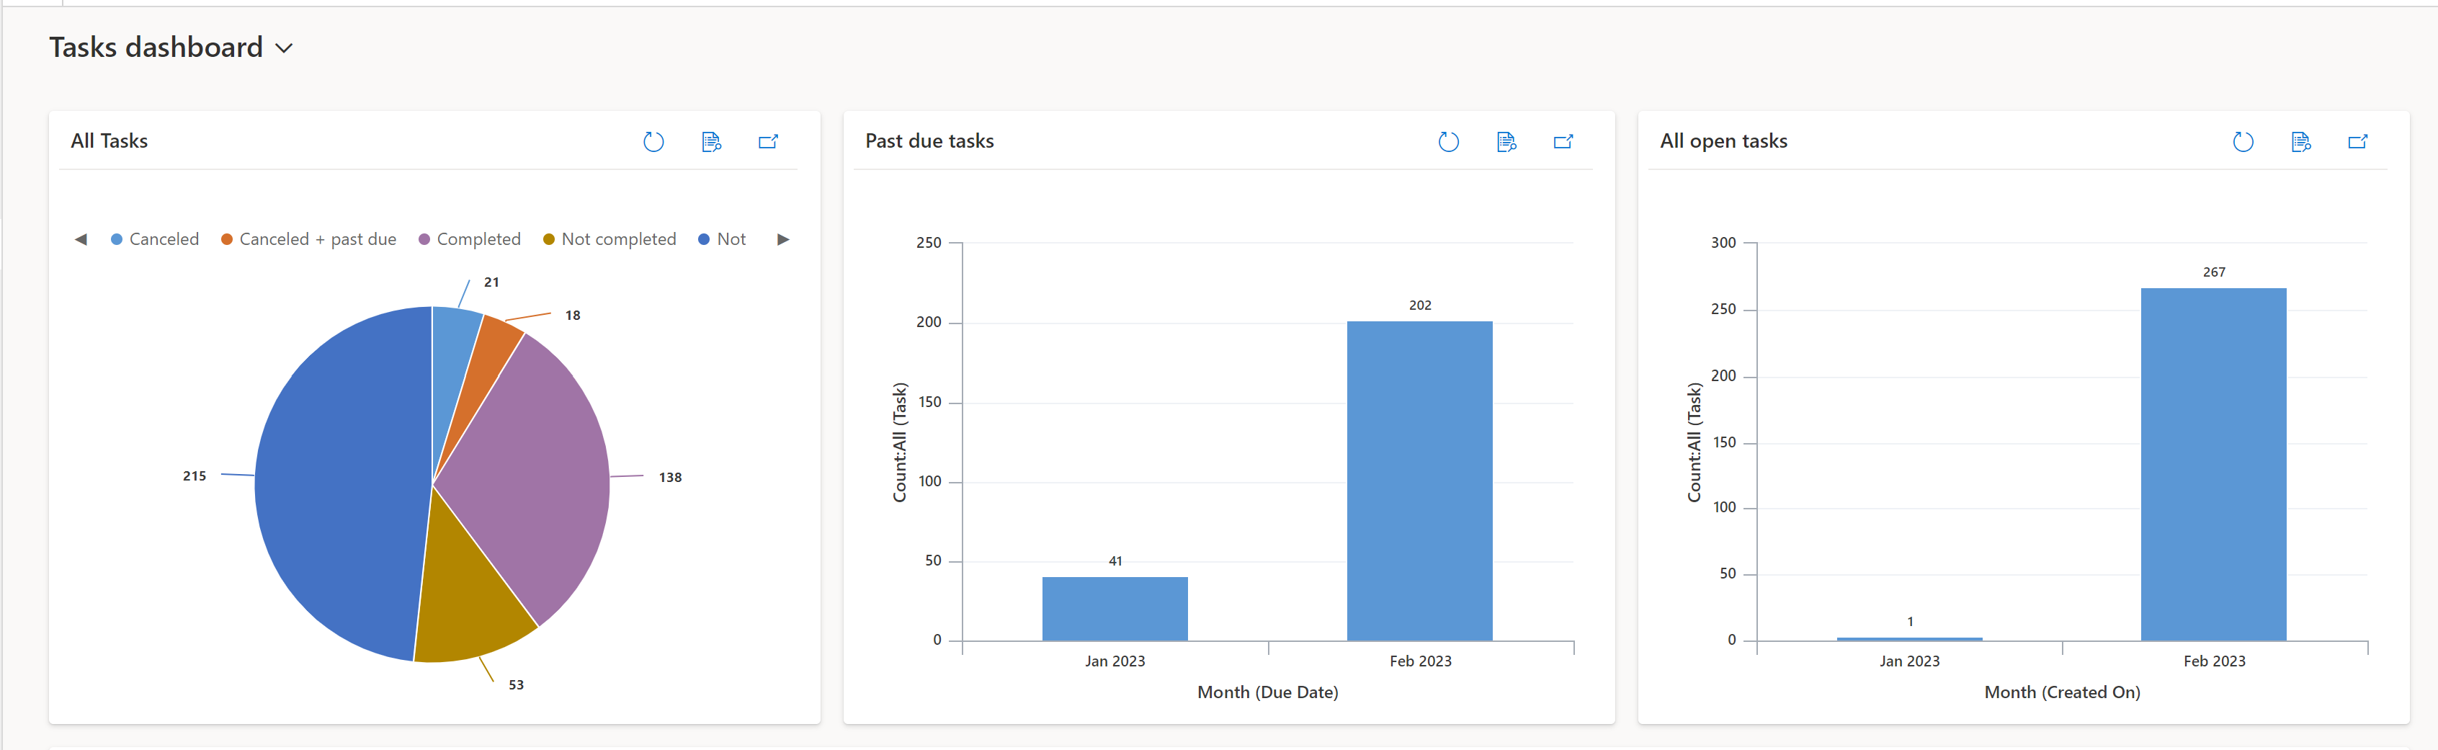Screen dimensions: 2438x750
Task: Toggle the Not completed legend item
Action: click(609, 240)
